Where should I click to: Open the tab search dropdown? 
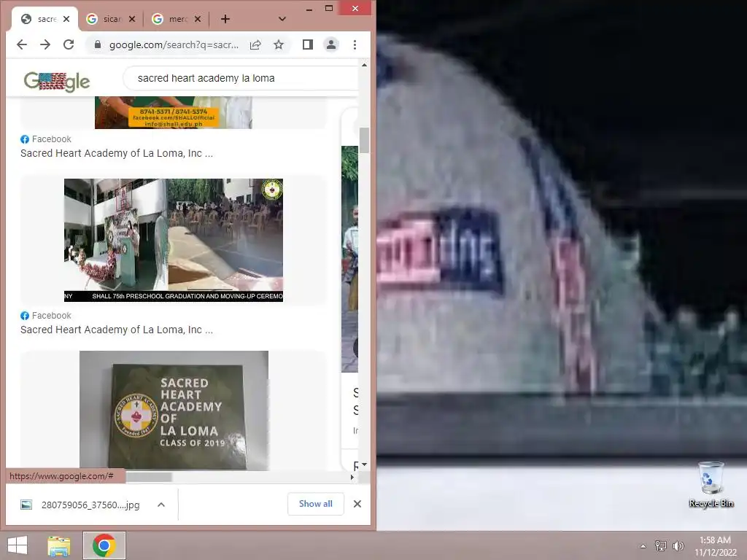(282, 19)
